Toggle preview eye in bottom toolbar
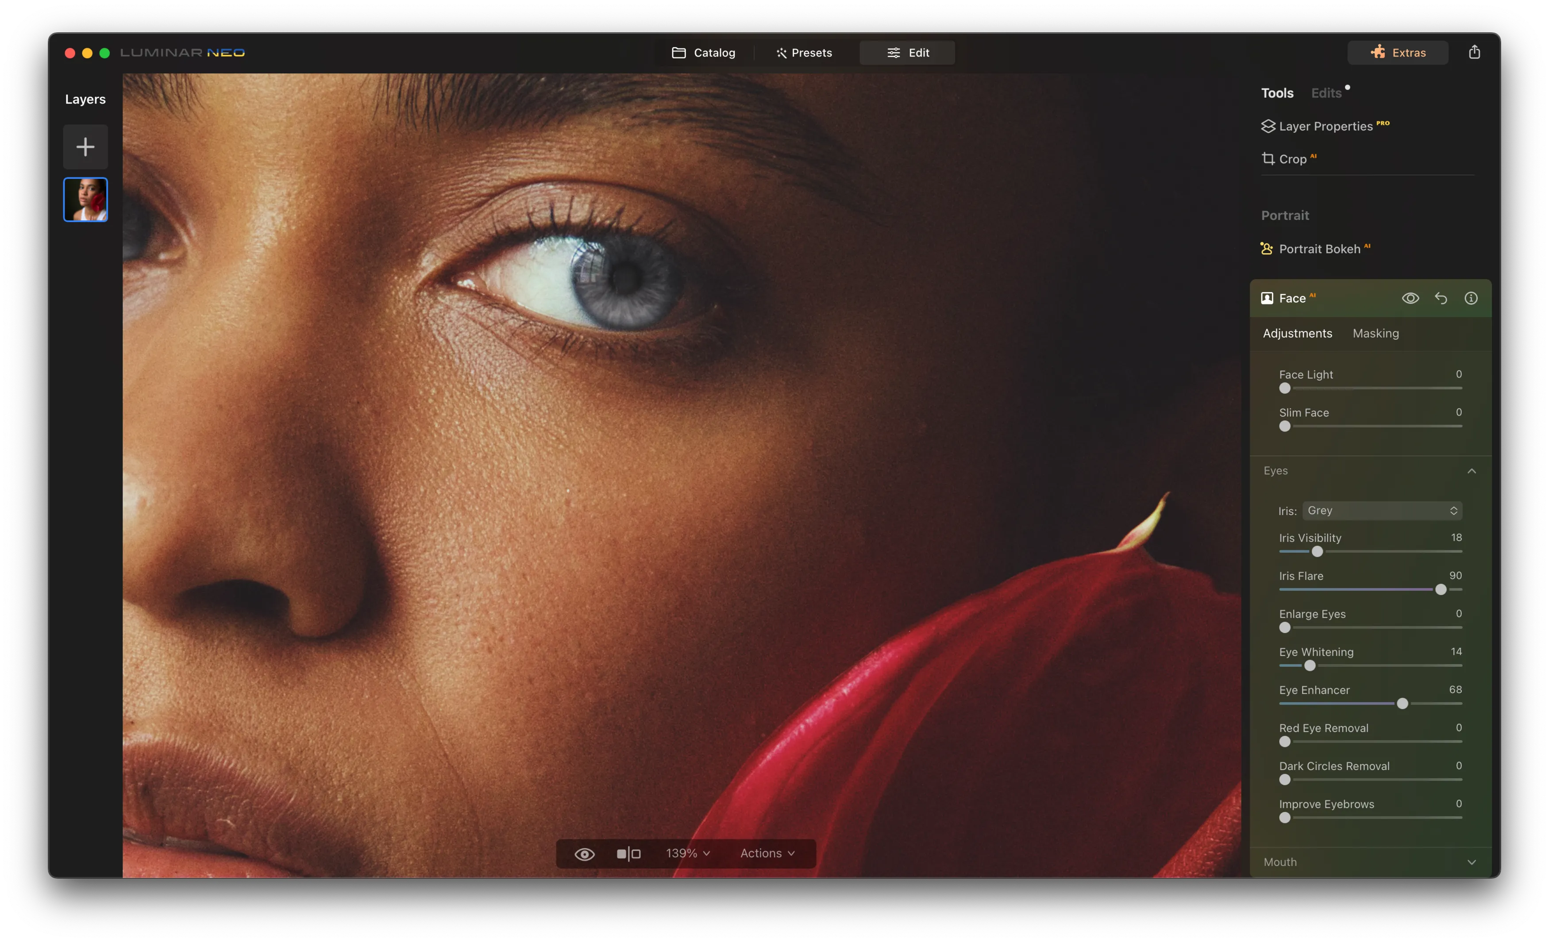 pos(584,854)
